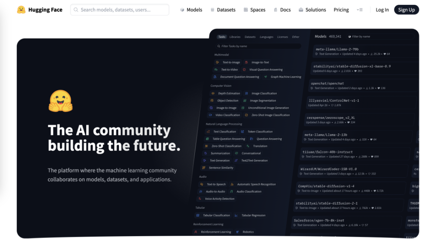Open the Datasets page from navigation
This screenshot has width=433, height=241.
(223, 10)
